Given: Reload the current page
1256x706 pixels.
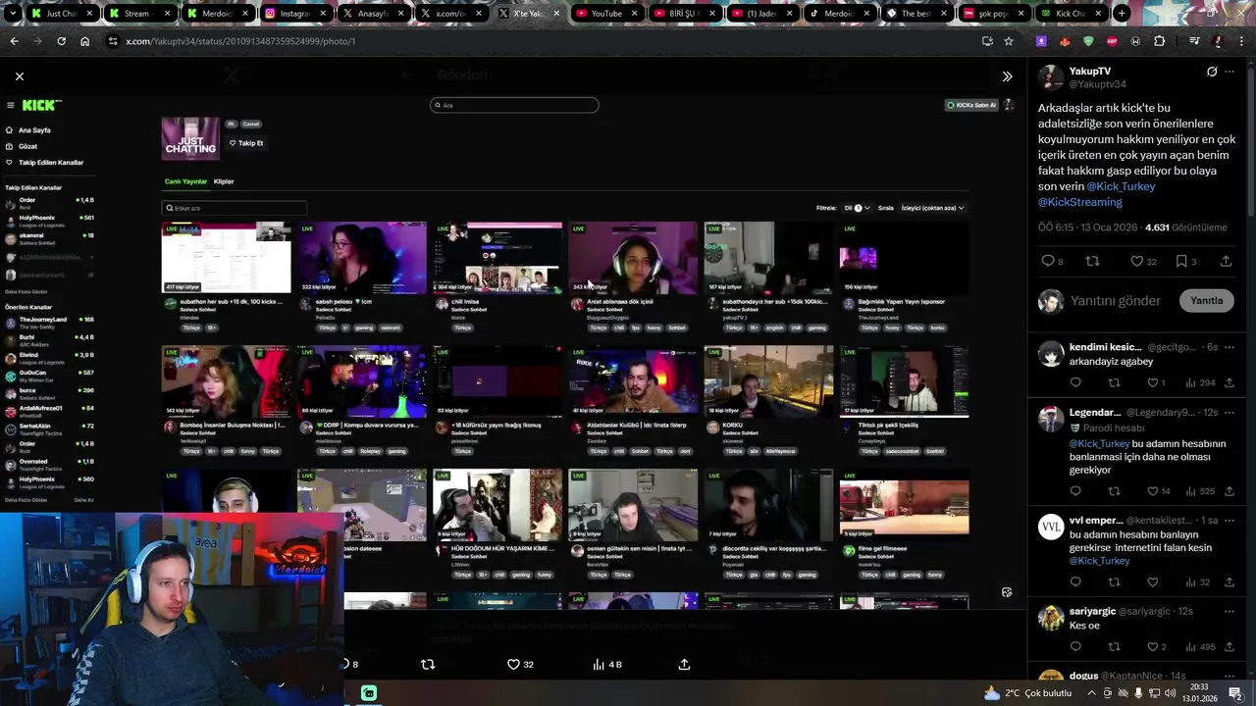Looking at the screenshot, I should click(x=61, y=41).
